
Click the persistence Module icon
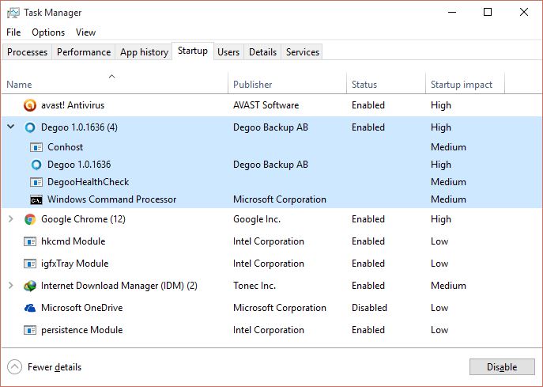(30, 330)
